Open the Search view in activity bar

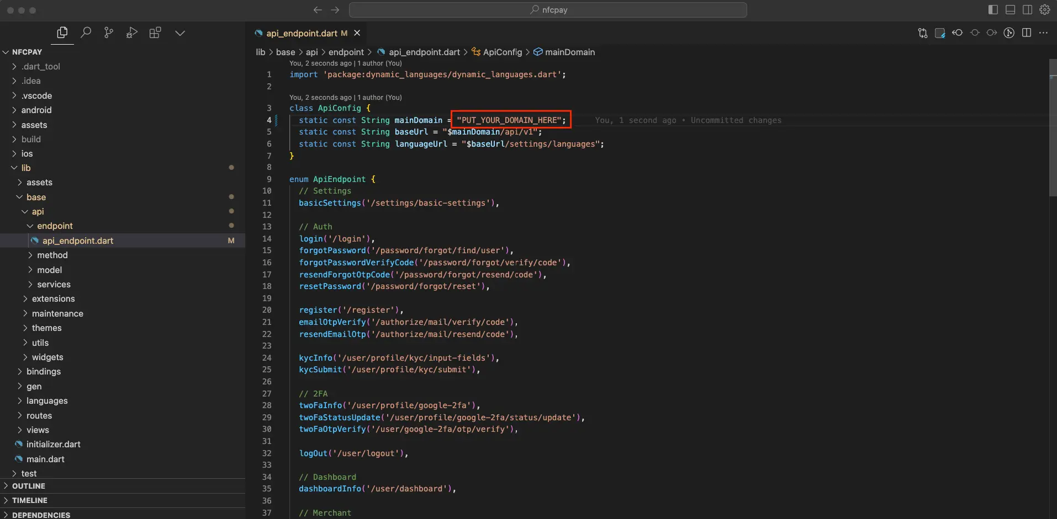86,33
